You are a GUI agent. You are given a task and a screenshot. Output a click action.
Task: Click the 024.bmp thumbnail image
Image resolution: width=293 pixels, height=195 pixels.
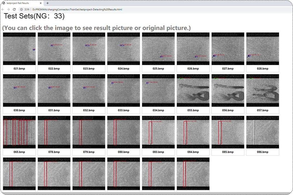(x=123, y=49)
